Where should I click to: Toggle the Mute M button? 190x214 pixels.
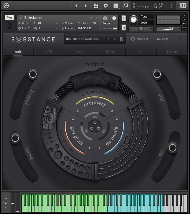[124, 28]
